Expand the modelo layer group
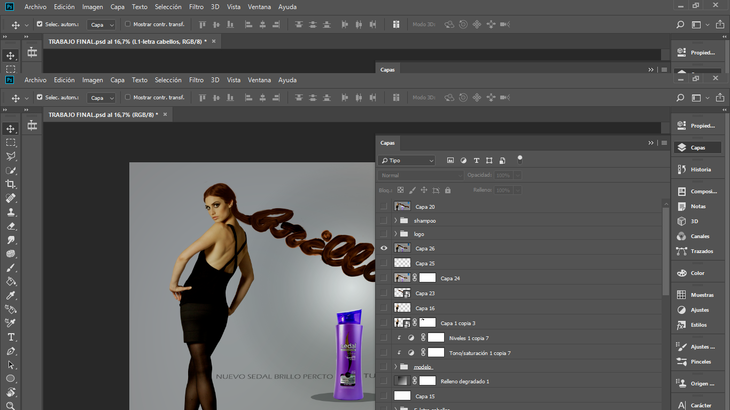This screenshot has height=410, width=730. (x=396, y=367)
